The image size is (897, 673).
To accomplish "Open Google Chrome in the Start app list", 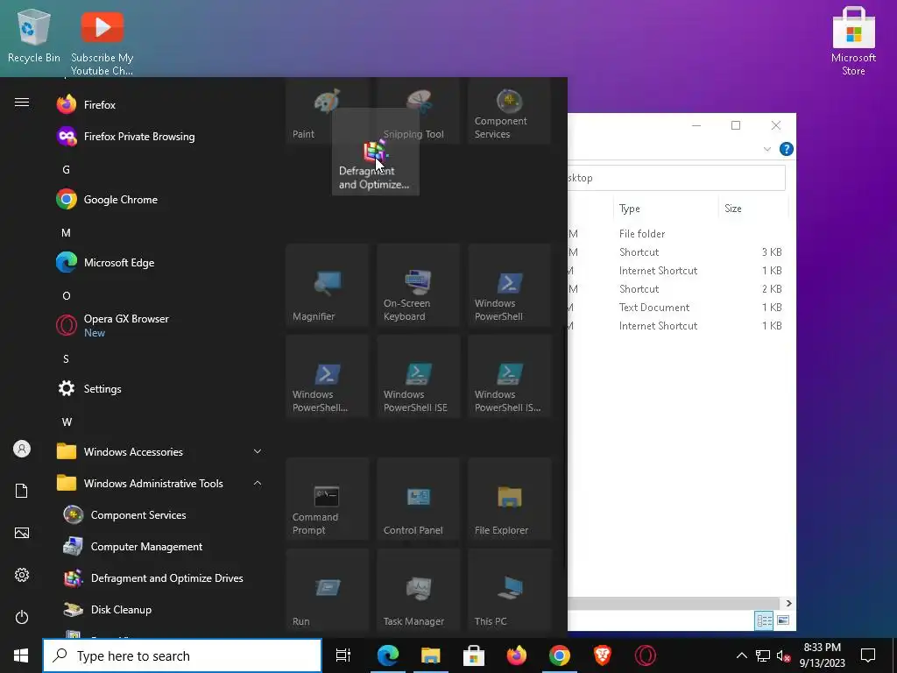I will pos(160,199).
